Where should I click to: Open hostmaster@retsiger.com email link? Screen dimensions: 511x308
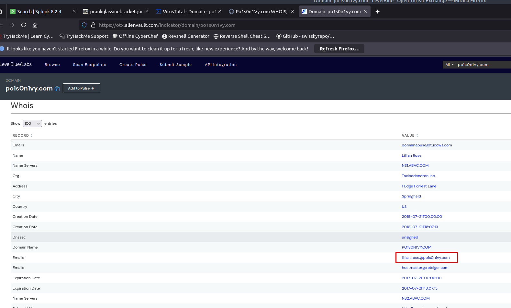tap(425, 268)
